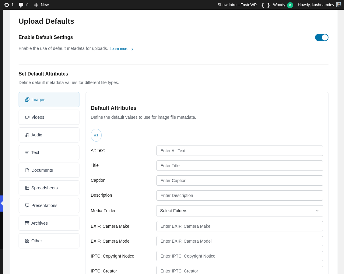Click inside the Enter Alt Text field
344x274 pixels.
(x=240, y=150)
